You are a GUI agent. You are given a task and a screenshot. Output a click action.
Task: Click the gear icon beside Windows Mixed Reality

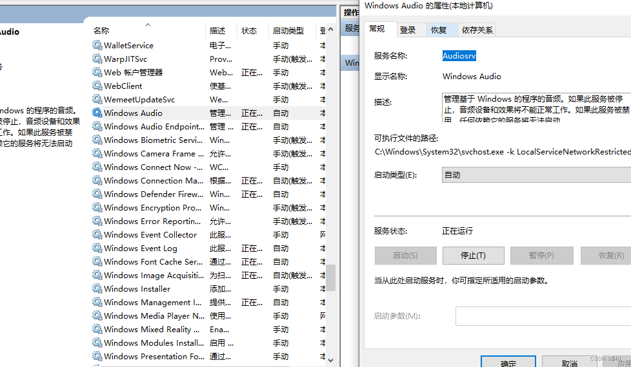point(97,329)
